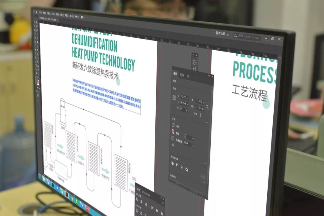Switch to the 对齐 (Align) tab in bottom panel

(138, 190)
